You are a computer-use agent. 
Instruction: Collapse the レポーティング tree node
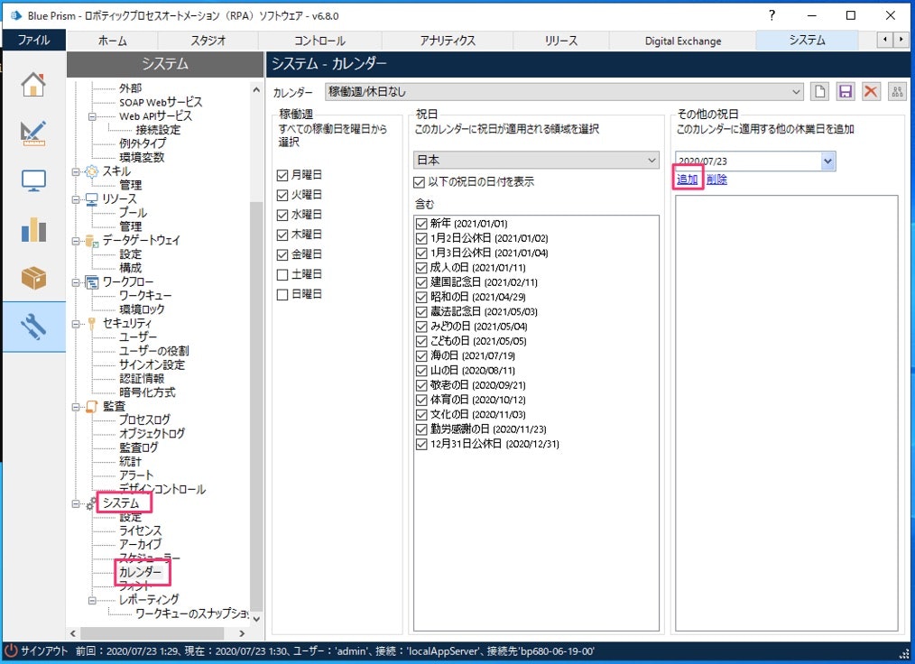click(92, 600)
